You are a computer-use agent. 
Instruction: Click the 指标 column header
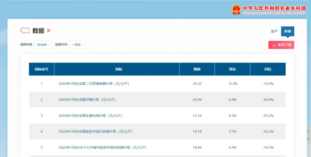(x=117, y=69)
